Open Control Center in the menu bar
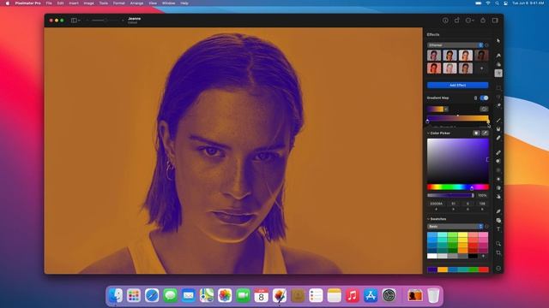Viewport: 549px width, 308px height. click(505, 3)
